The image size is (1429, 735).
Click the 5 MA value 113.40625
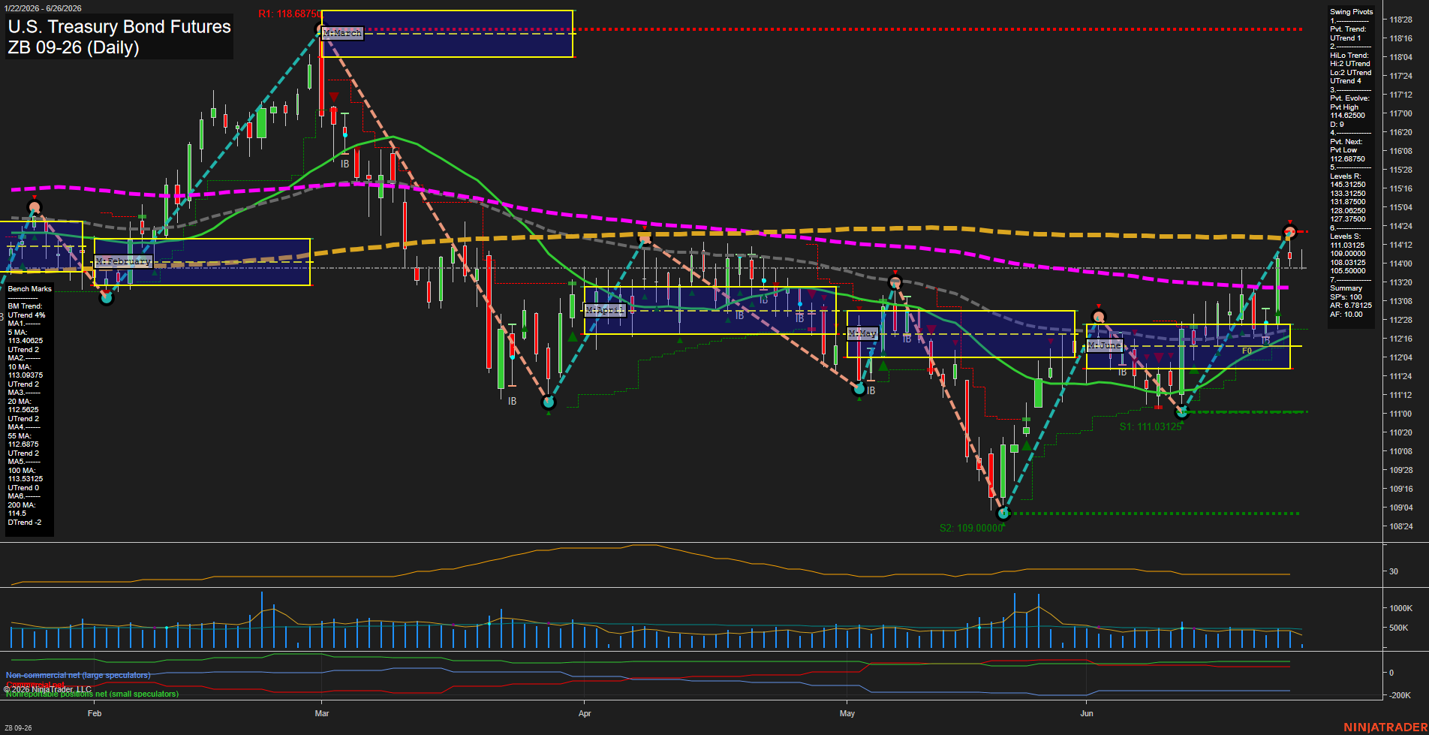25,341
